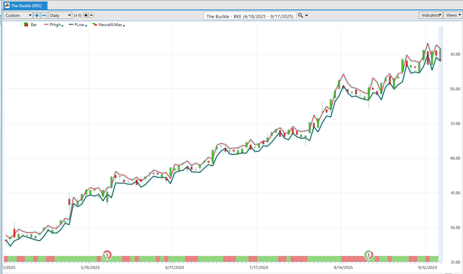
Task: Click the 51.00 price axis label
Action: pyautogui.click(x=455, y=124)
